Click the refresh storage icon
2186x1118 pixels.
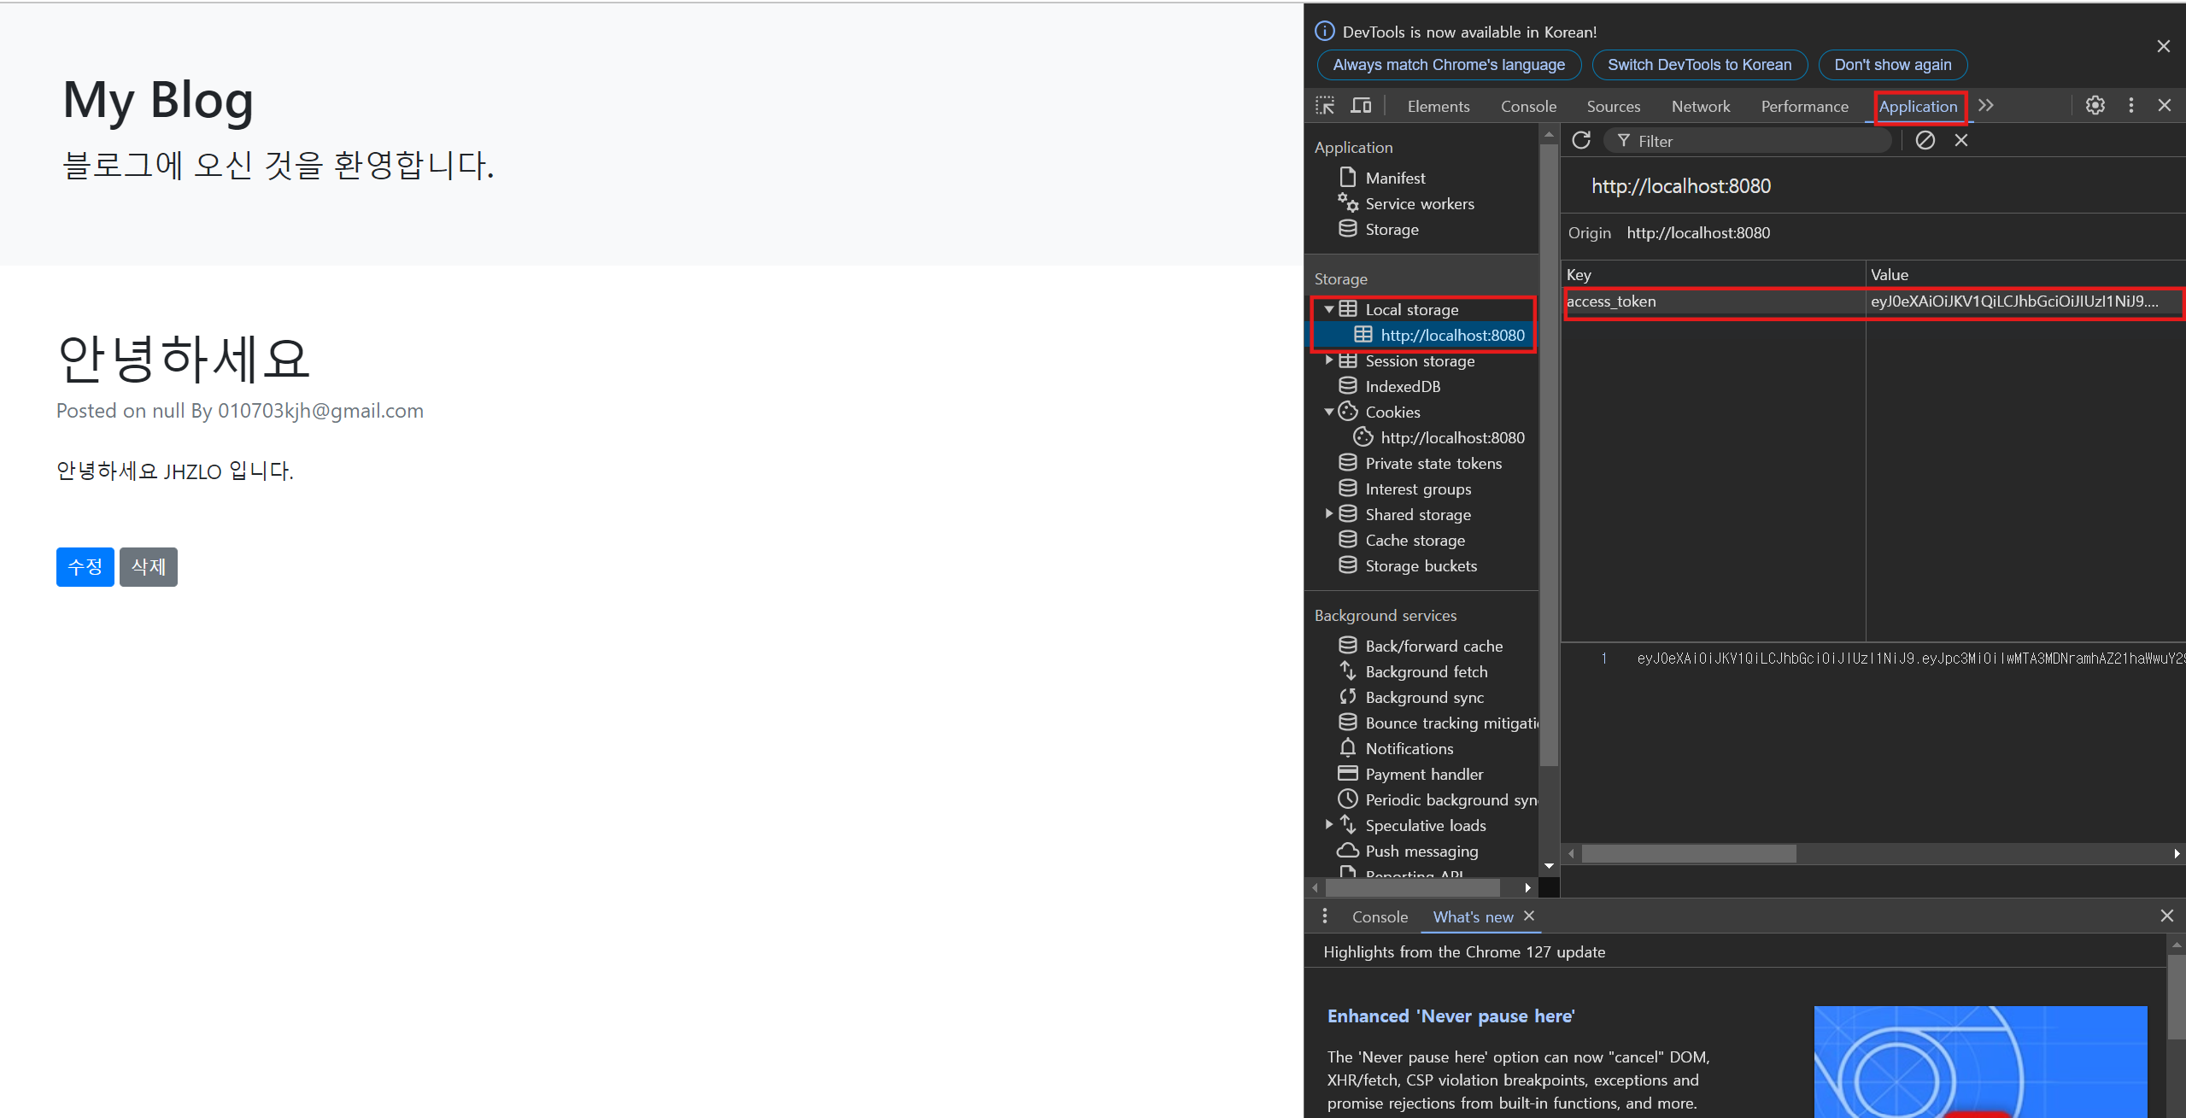pyautogui.click(x=1581, y=140)
